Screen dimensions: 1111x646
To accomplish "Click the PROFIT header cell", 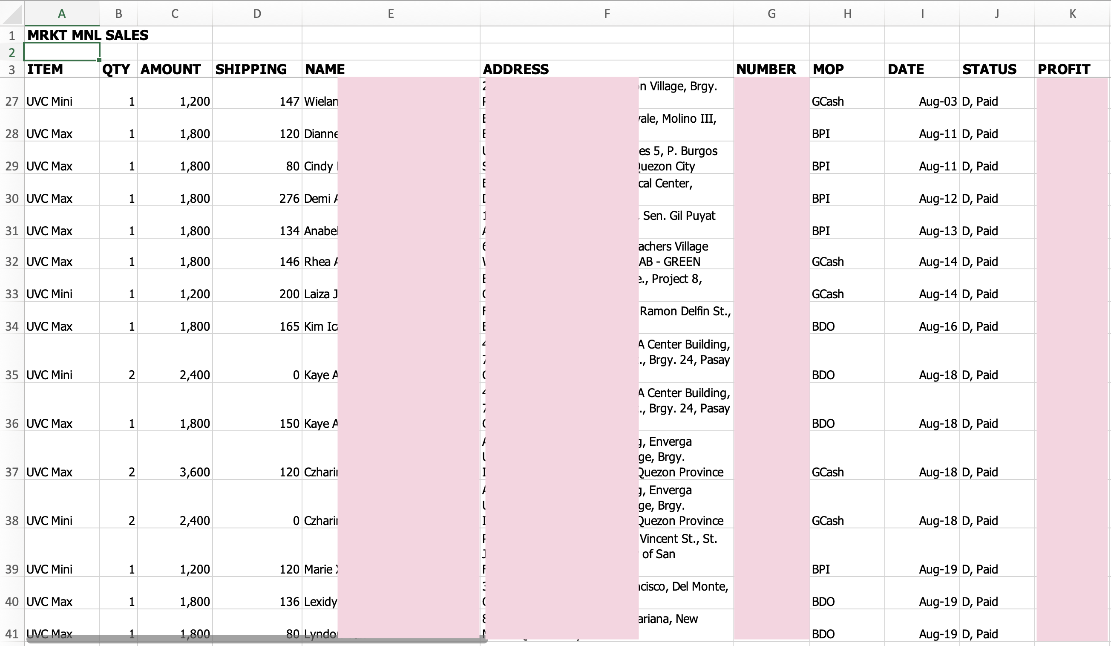I will [x=1063, y=69].
